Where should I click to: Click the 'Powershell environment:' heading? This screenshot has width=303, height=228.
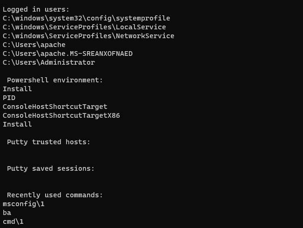tap(55, 80)
